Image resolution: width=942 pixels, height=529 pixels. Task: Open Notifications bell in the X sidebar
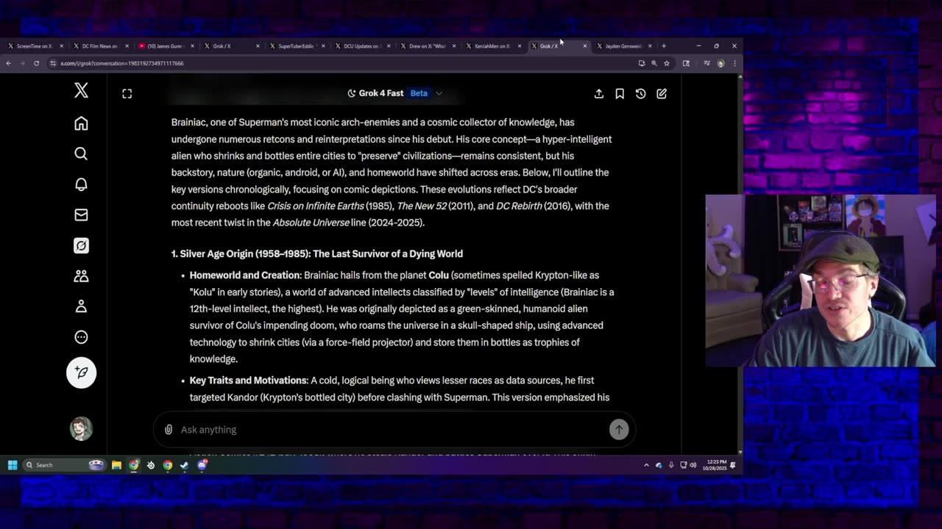click(81, 184)
